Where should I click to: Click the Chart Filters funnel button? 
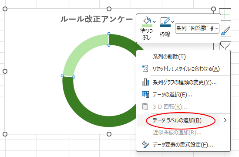click(x=225, y=46)
